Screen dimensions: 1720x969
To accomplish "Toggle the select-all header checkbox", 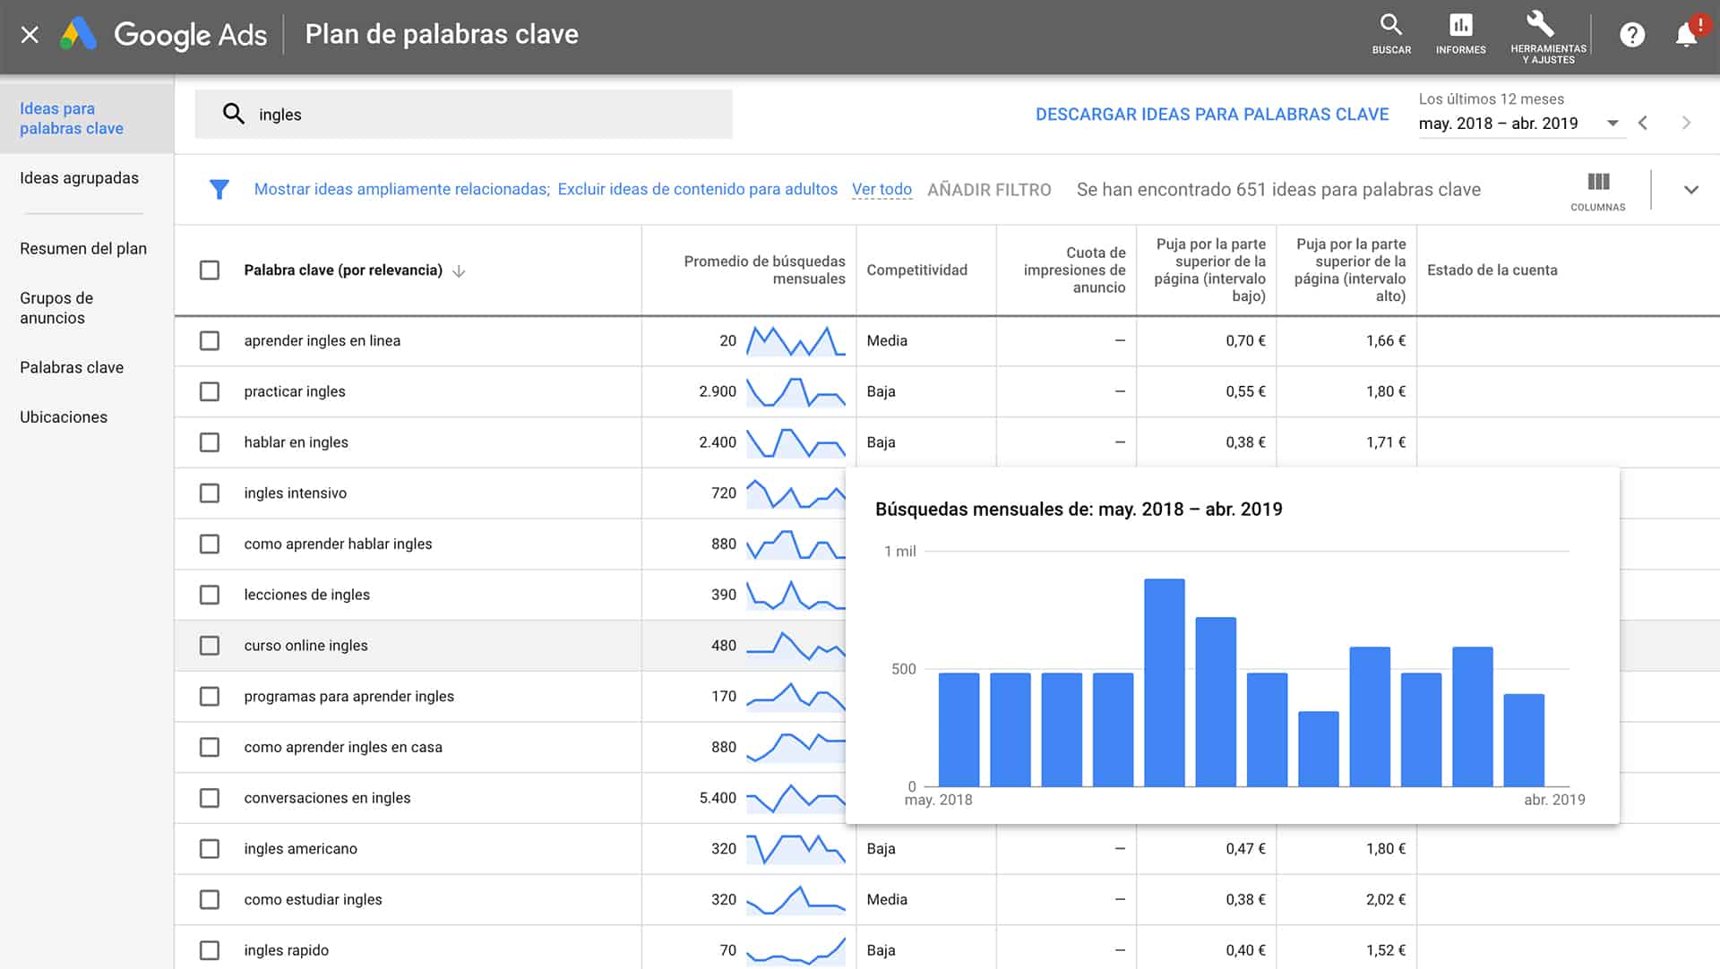I will [210, 270].
